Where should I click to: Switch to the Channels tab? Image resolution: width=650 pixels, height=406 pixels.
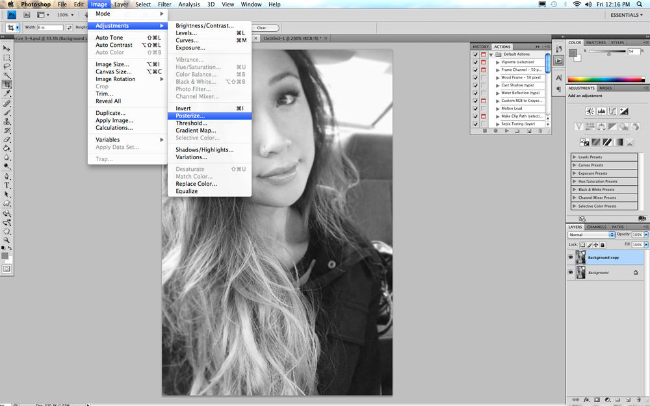597,227
